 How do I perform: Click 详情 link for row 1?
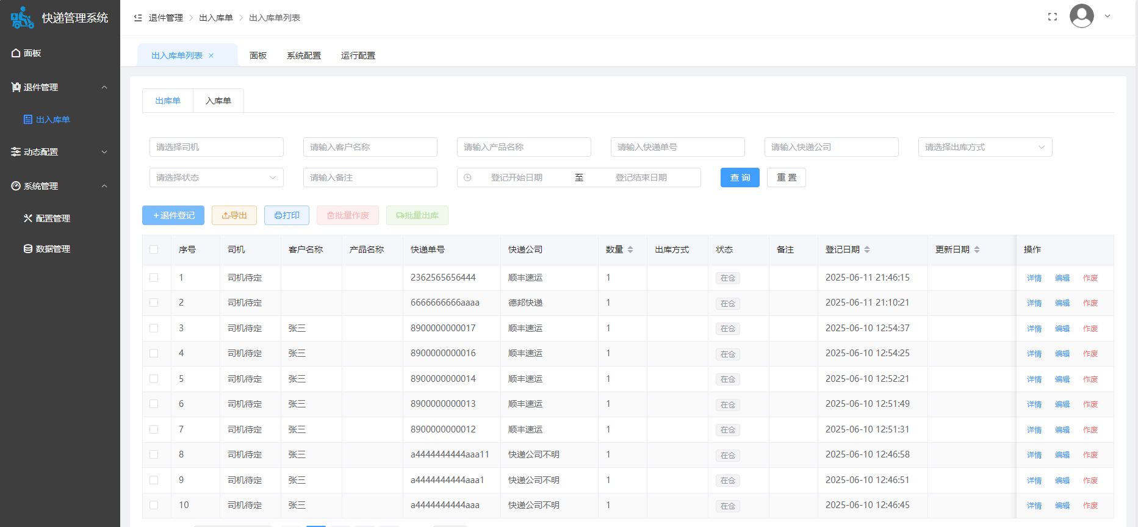coord(1034,278)
